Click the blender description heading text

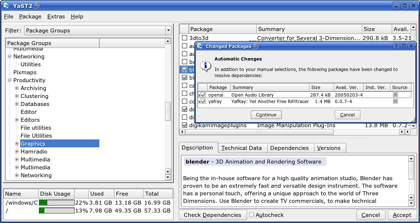[254, 161]
